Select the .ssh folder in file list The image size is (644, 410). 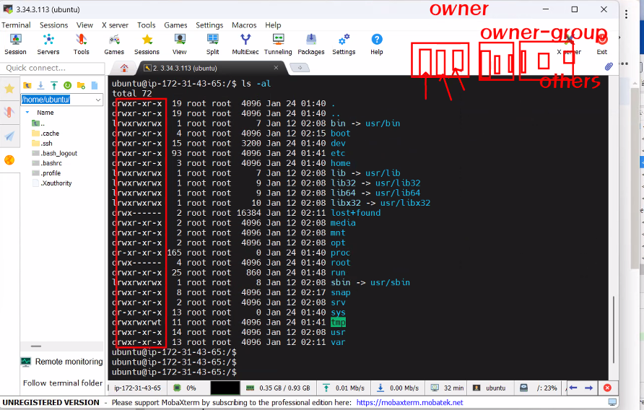pos(47,144)
